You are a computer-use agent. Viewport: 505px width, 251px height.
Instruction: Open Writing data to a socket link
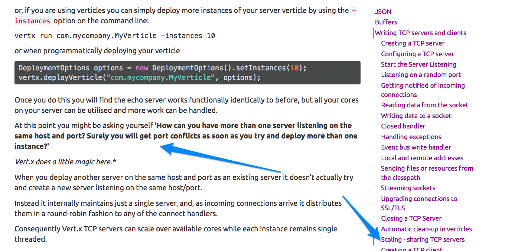point(416,116)
